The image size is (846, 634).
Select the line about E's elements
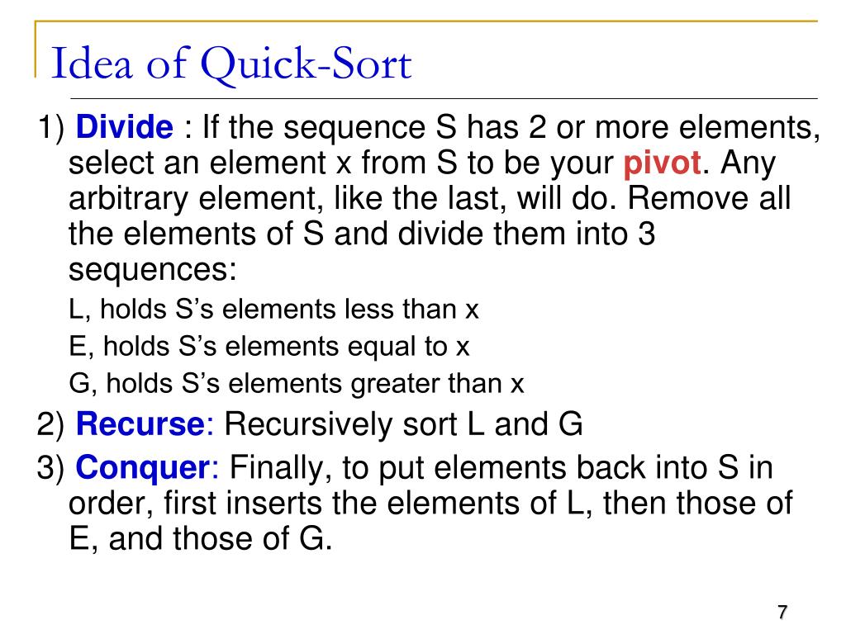[269, 346]
